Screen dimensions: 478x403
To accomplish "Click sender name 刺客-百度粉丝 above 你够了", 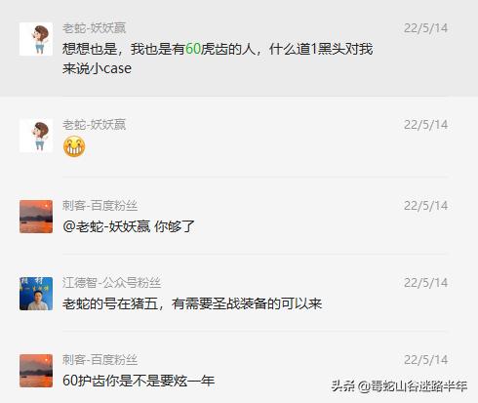I will (x=100, y=206).
